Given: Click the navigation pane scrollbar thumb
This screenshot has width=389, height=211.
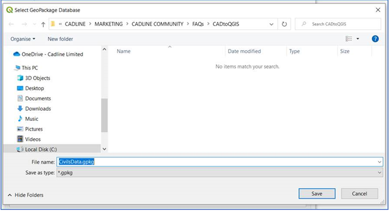Looking at the screenshot, I should tap(104, 115).
